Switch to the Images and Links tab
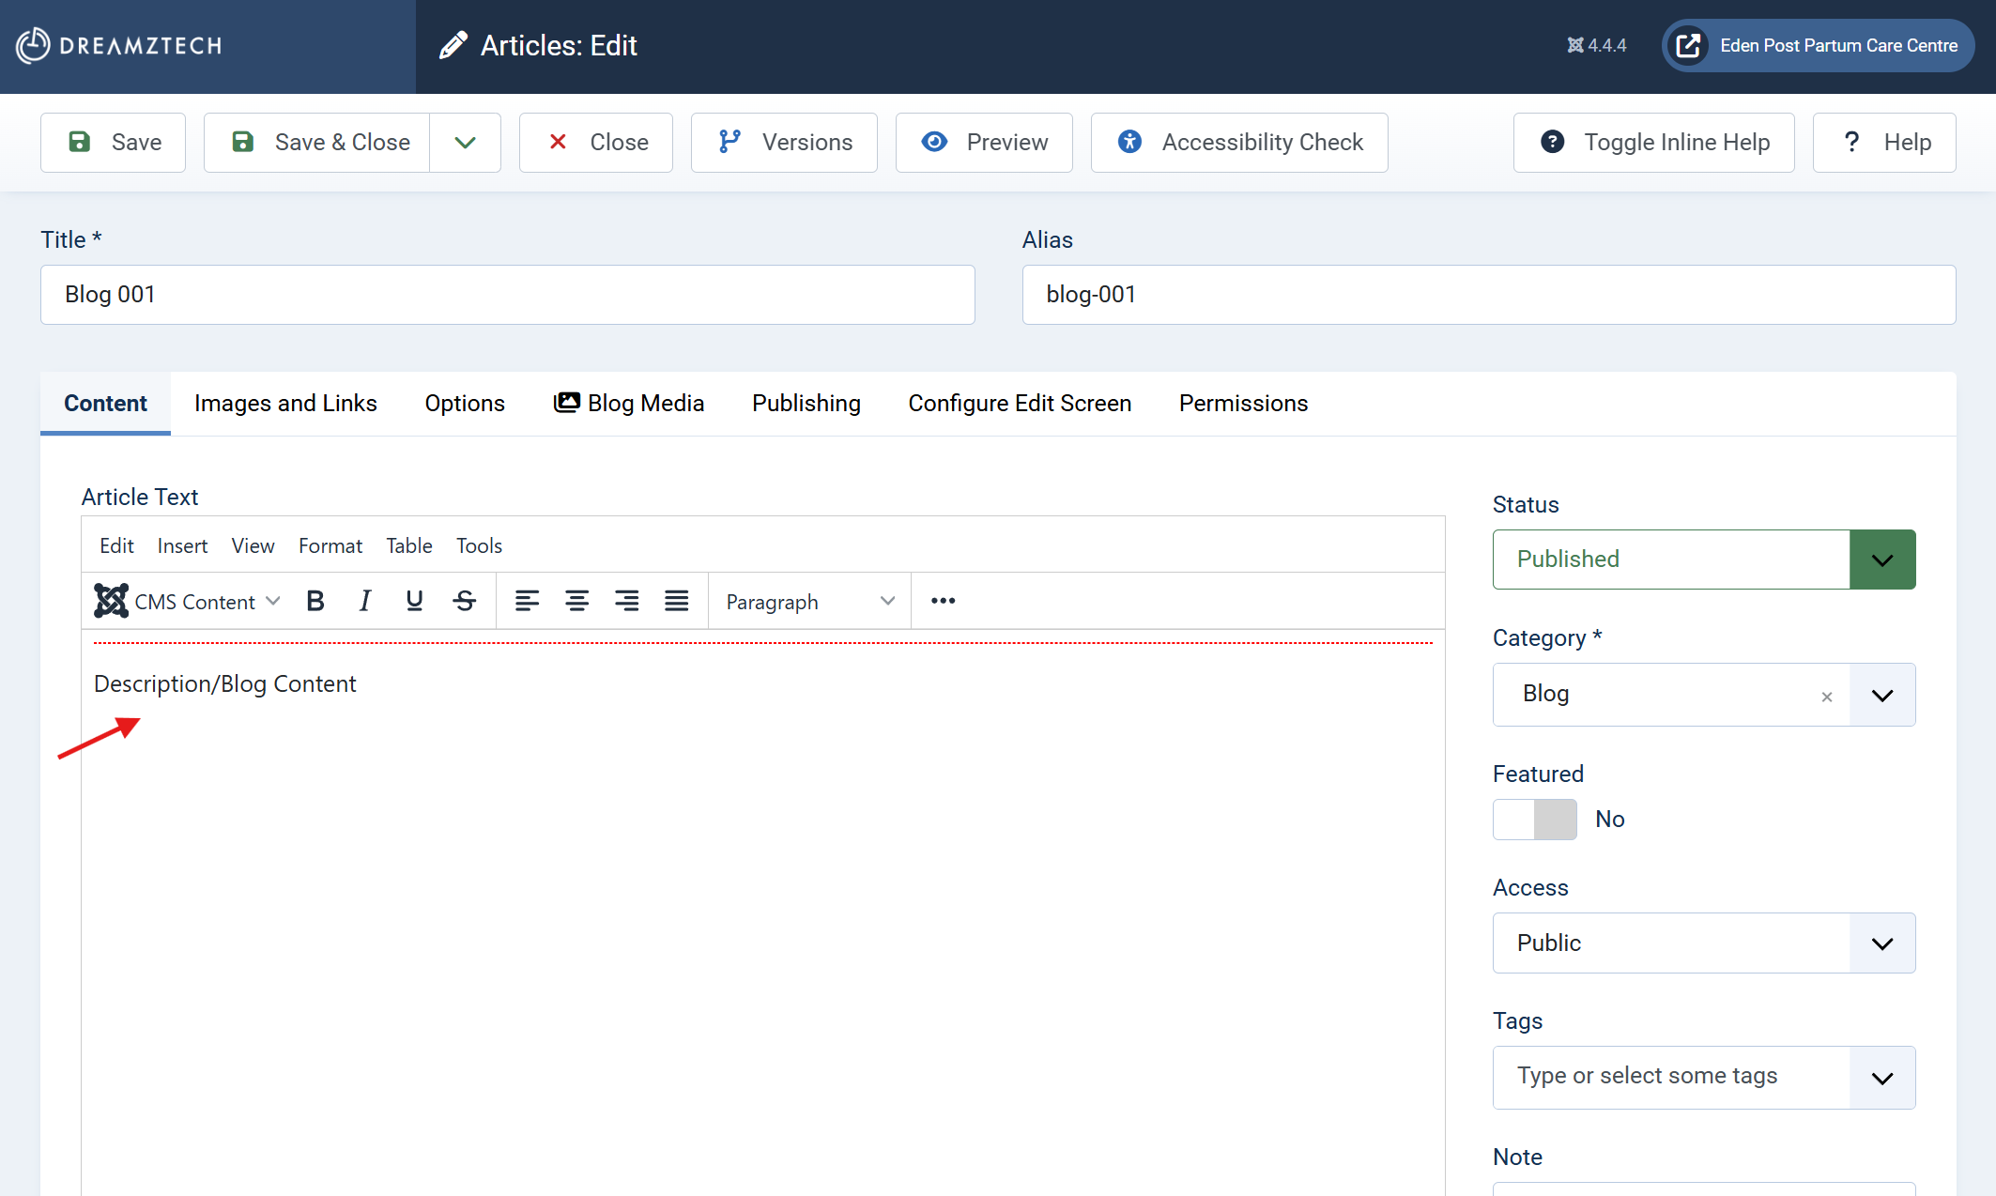The width and height of the screenshot is (1996, 1196). pyautogui.click(x=285, y=404)
